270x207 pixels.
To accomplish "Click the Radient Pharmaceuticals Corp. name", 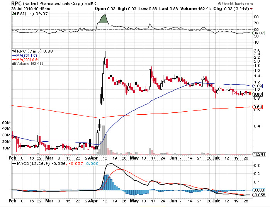I will click(x=53, y=3).
